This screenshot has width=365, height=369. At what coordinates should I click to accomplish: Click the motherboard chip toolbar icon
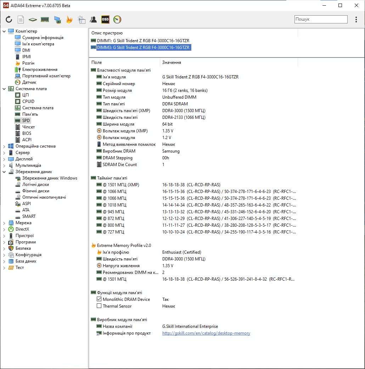pyautogui.click(x=33, y=20)
